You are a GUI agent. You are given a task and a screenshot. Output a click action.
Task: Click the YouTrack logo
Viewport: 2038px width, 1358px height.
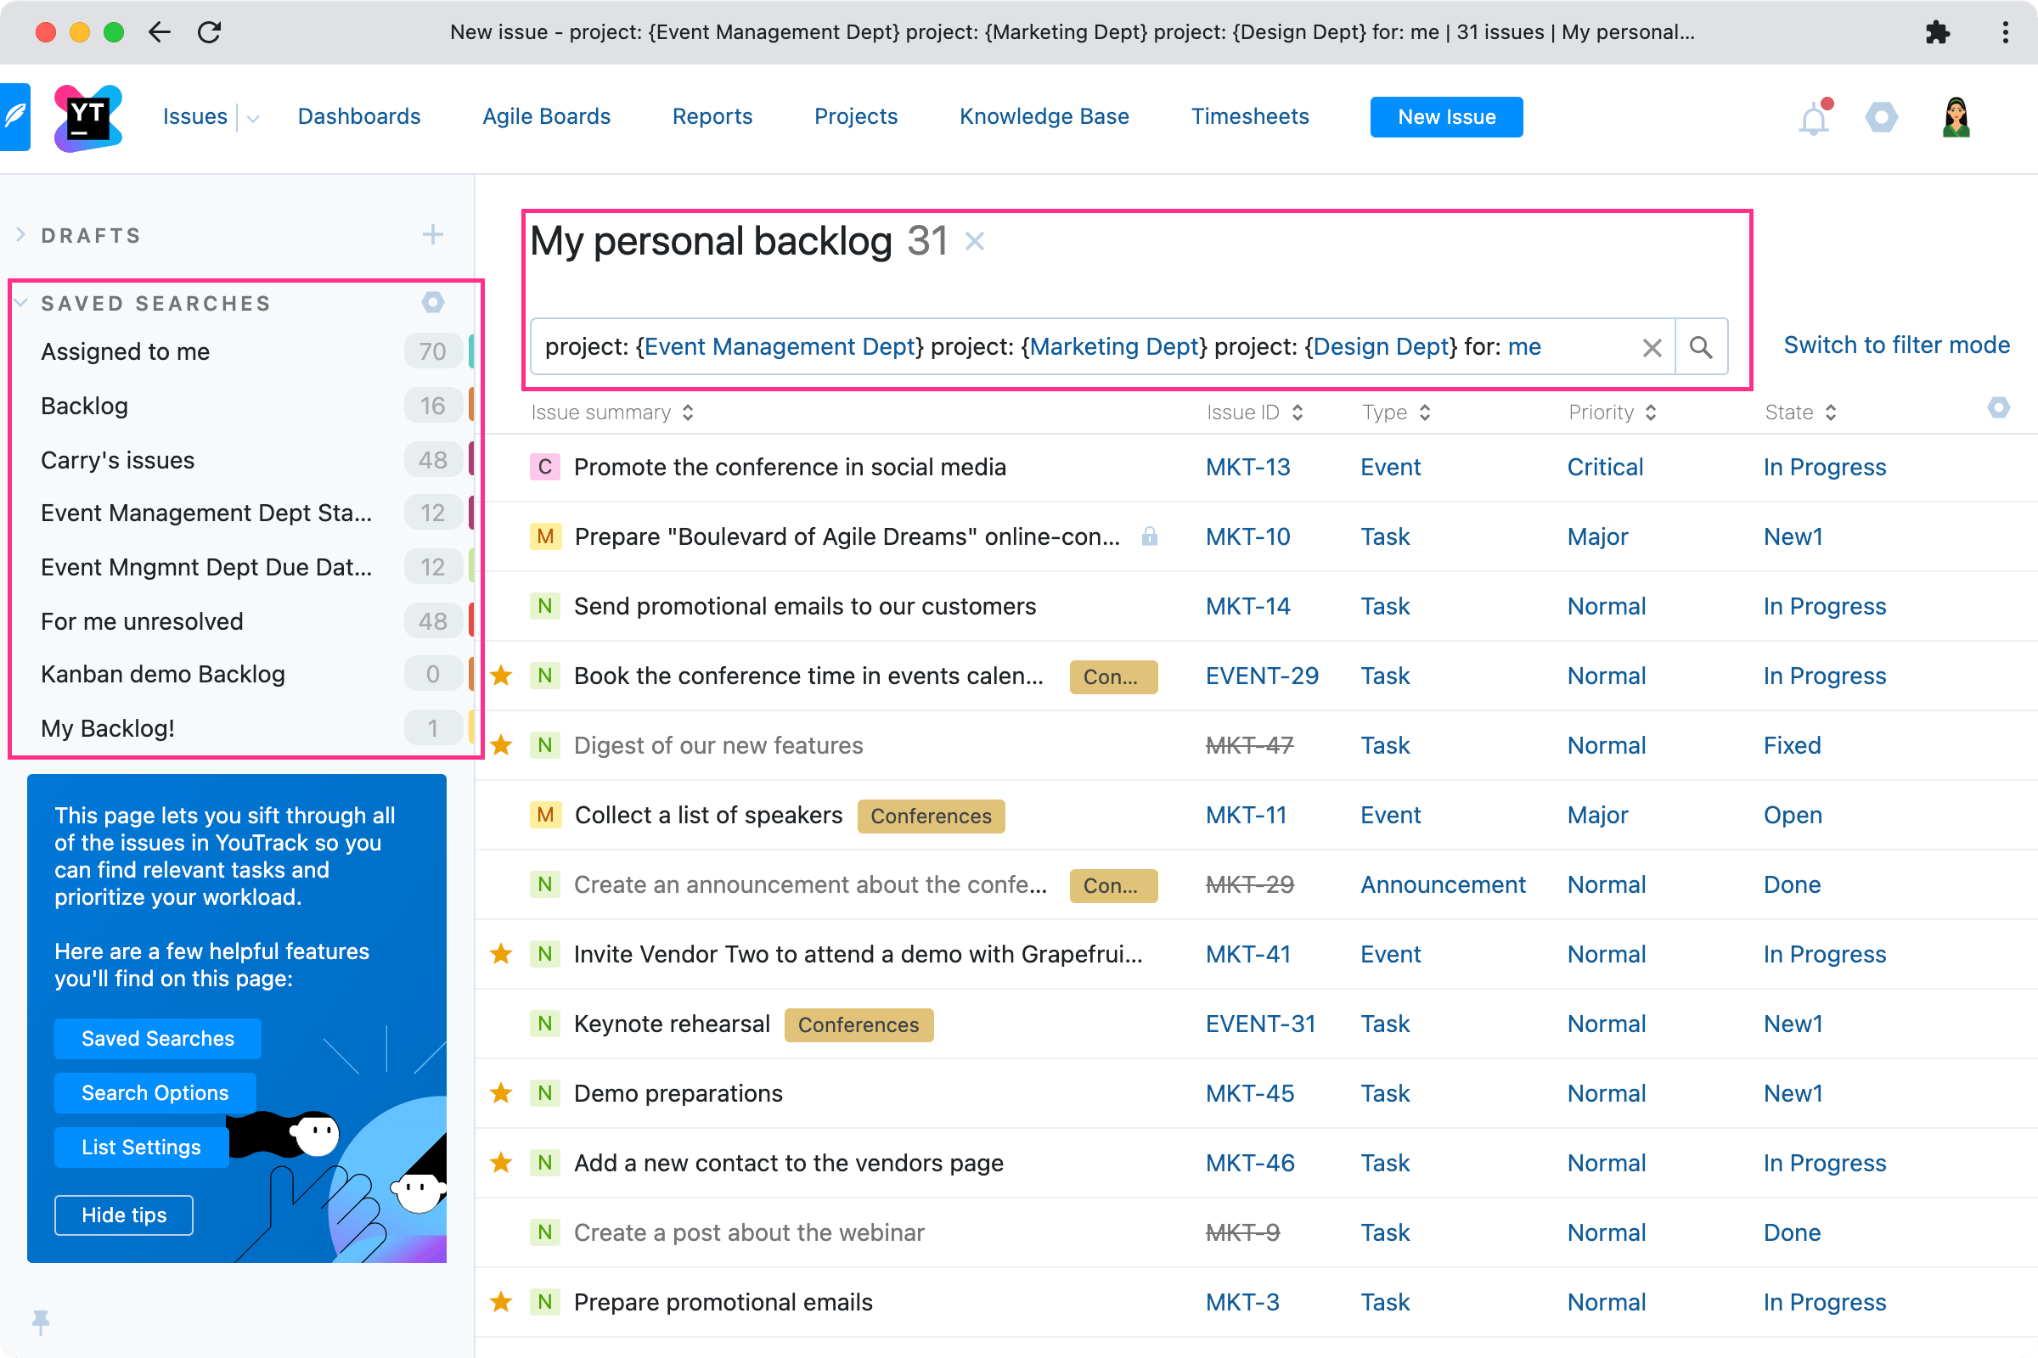[87, 117]
